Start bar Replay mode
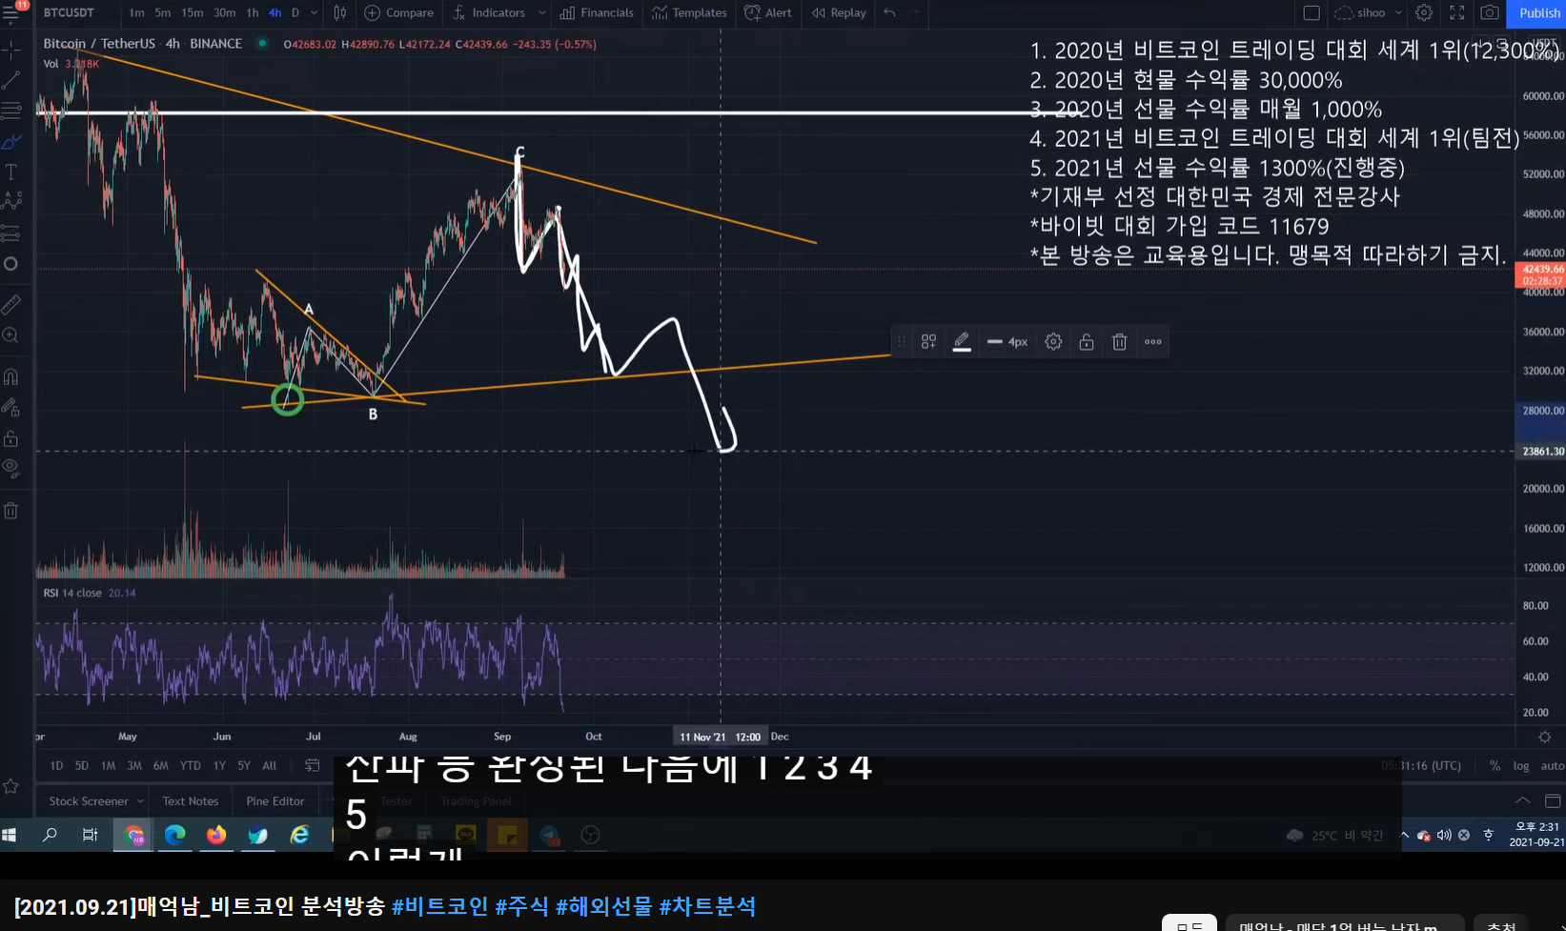The height and width of the screenshot is (931, 1566). 839,12
